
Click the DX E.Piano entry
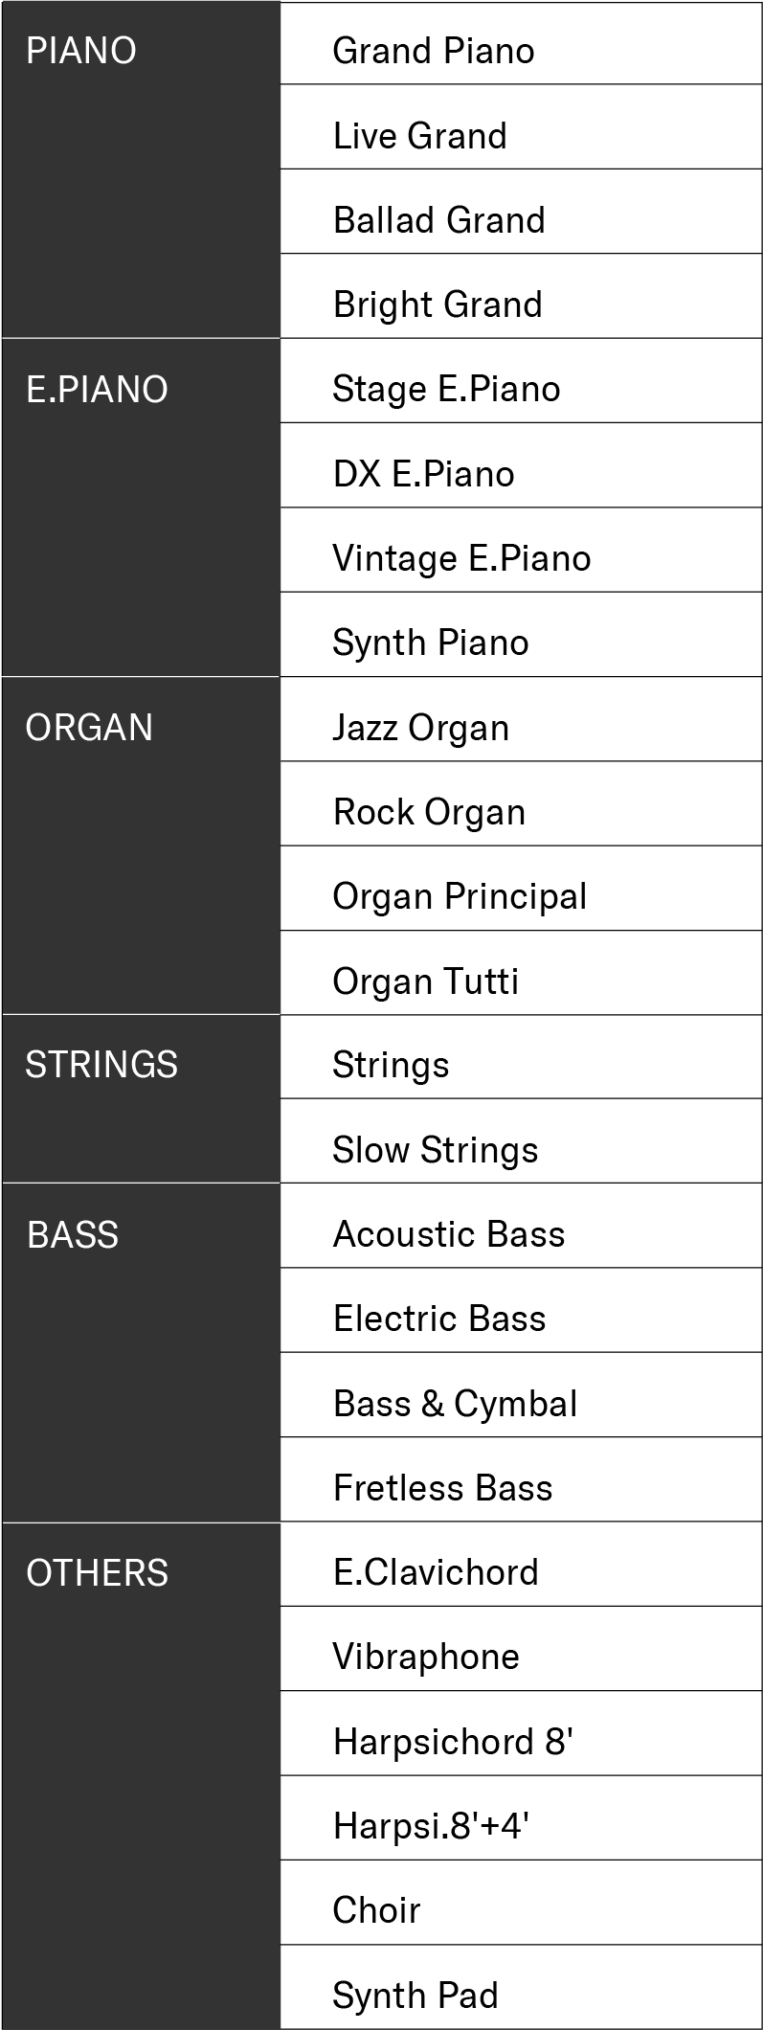click(423, 474)
